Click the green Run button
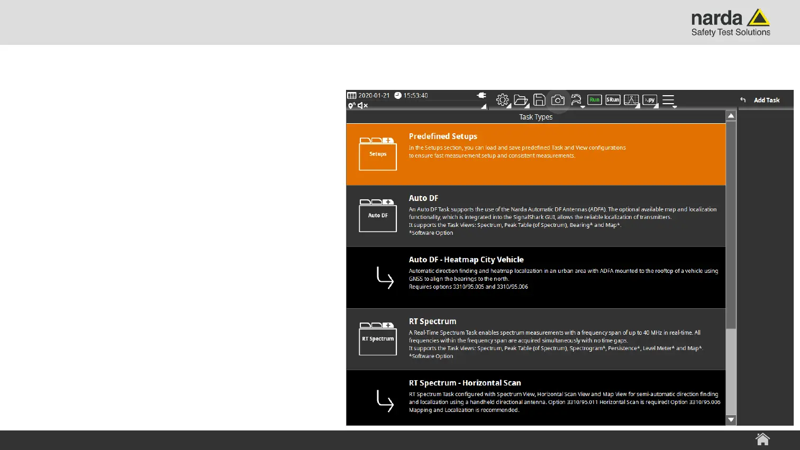Screen dimensions: 800x450 point(595,100)
